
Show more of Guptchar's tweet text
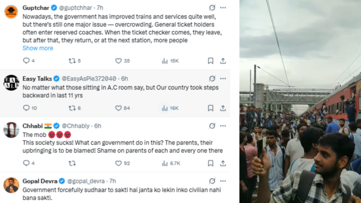tap(38, 48)
